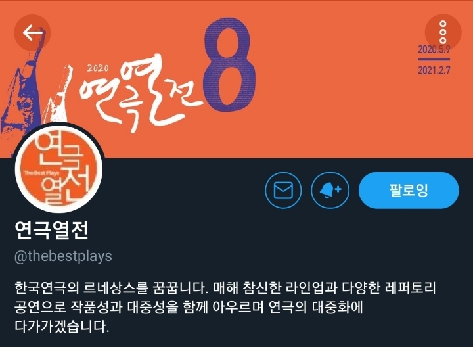473x347 pixels.
Task: Tap the large purple 8 in banner
Action: point(229,65)
